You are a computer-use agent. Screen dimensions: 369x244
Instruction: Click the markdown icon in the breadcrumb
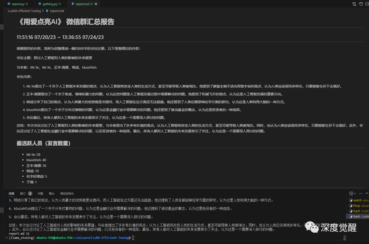pos(47,11)
